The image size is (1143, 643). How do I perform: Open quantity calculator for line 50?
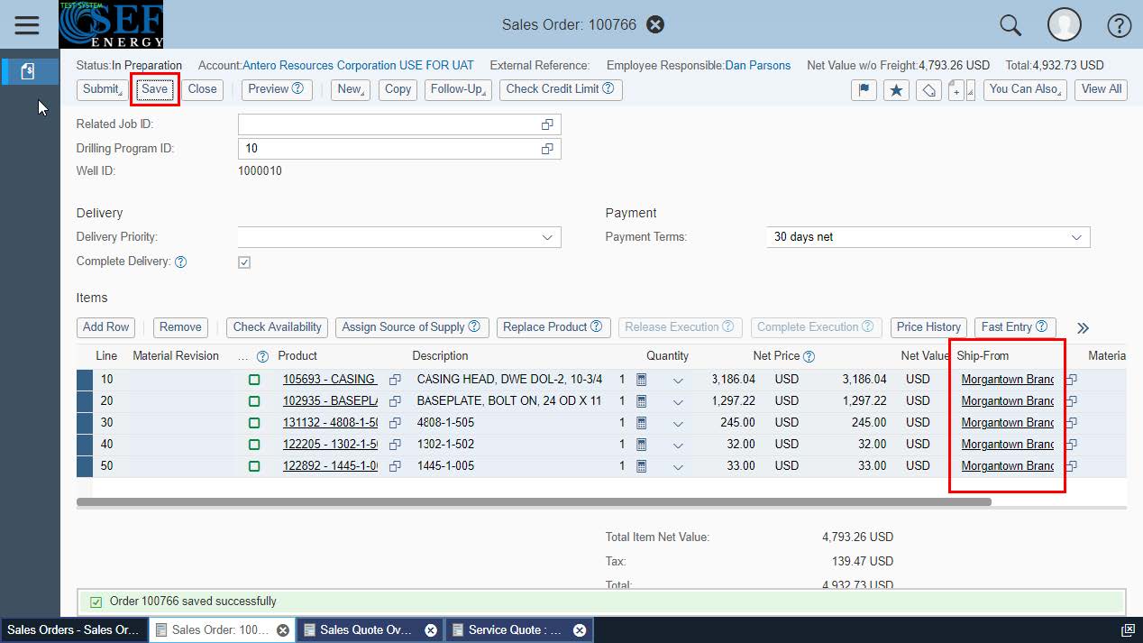coord(641,466)
